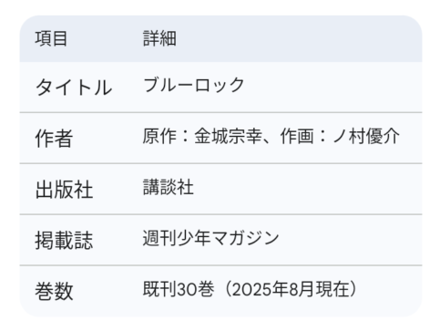This screenshot has width=440, height=331.
Task: Select the 巻数 row label
Action: pos(54,291)
